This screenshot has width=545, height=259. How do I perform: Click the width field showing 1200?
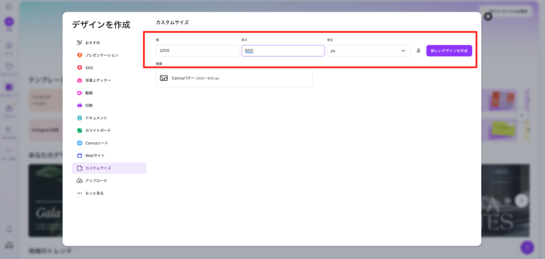click(197, 51)
